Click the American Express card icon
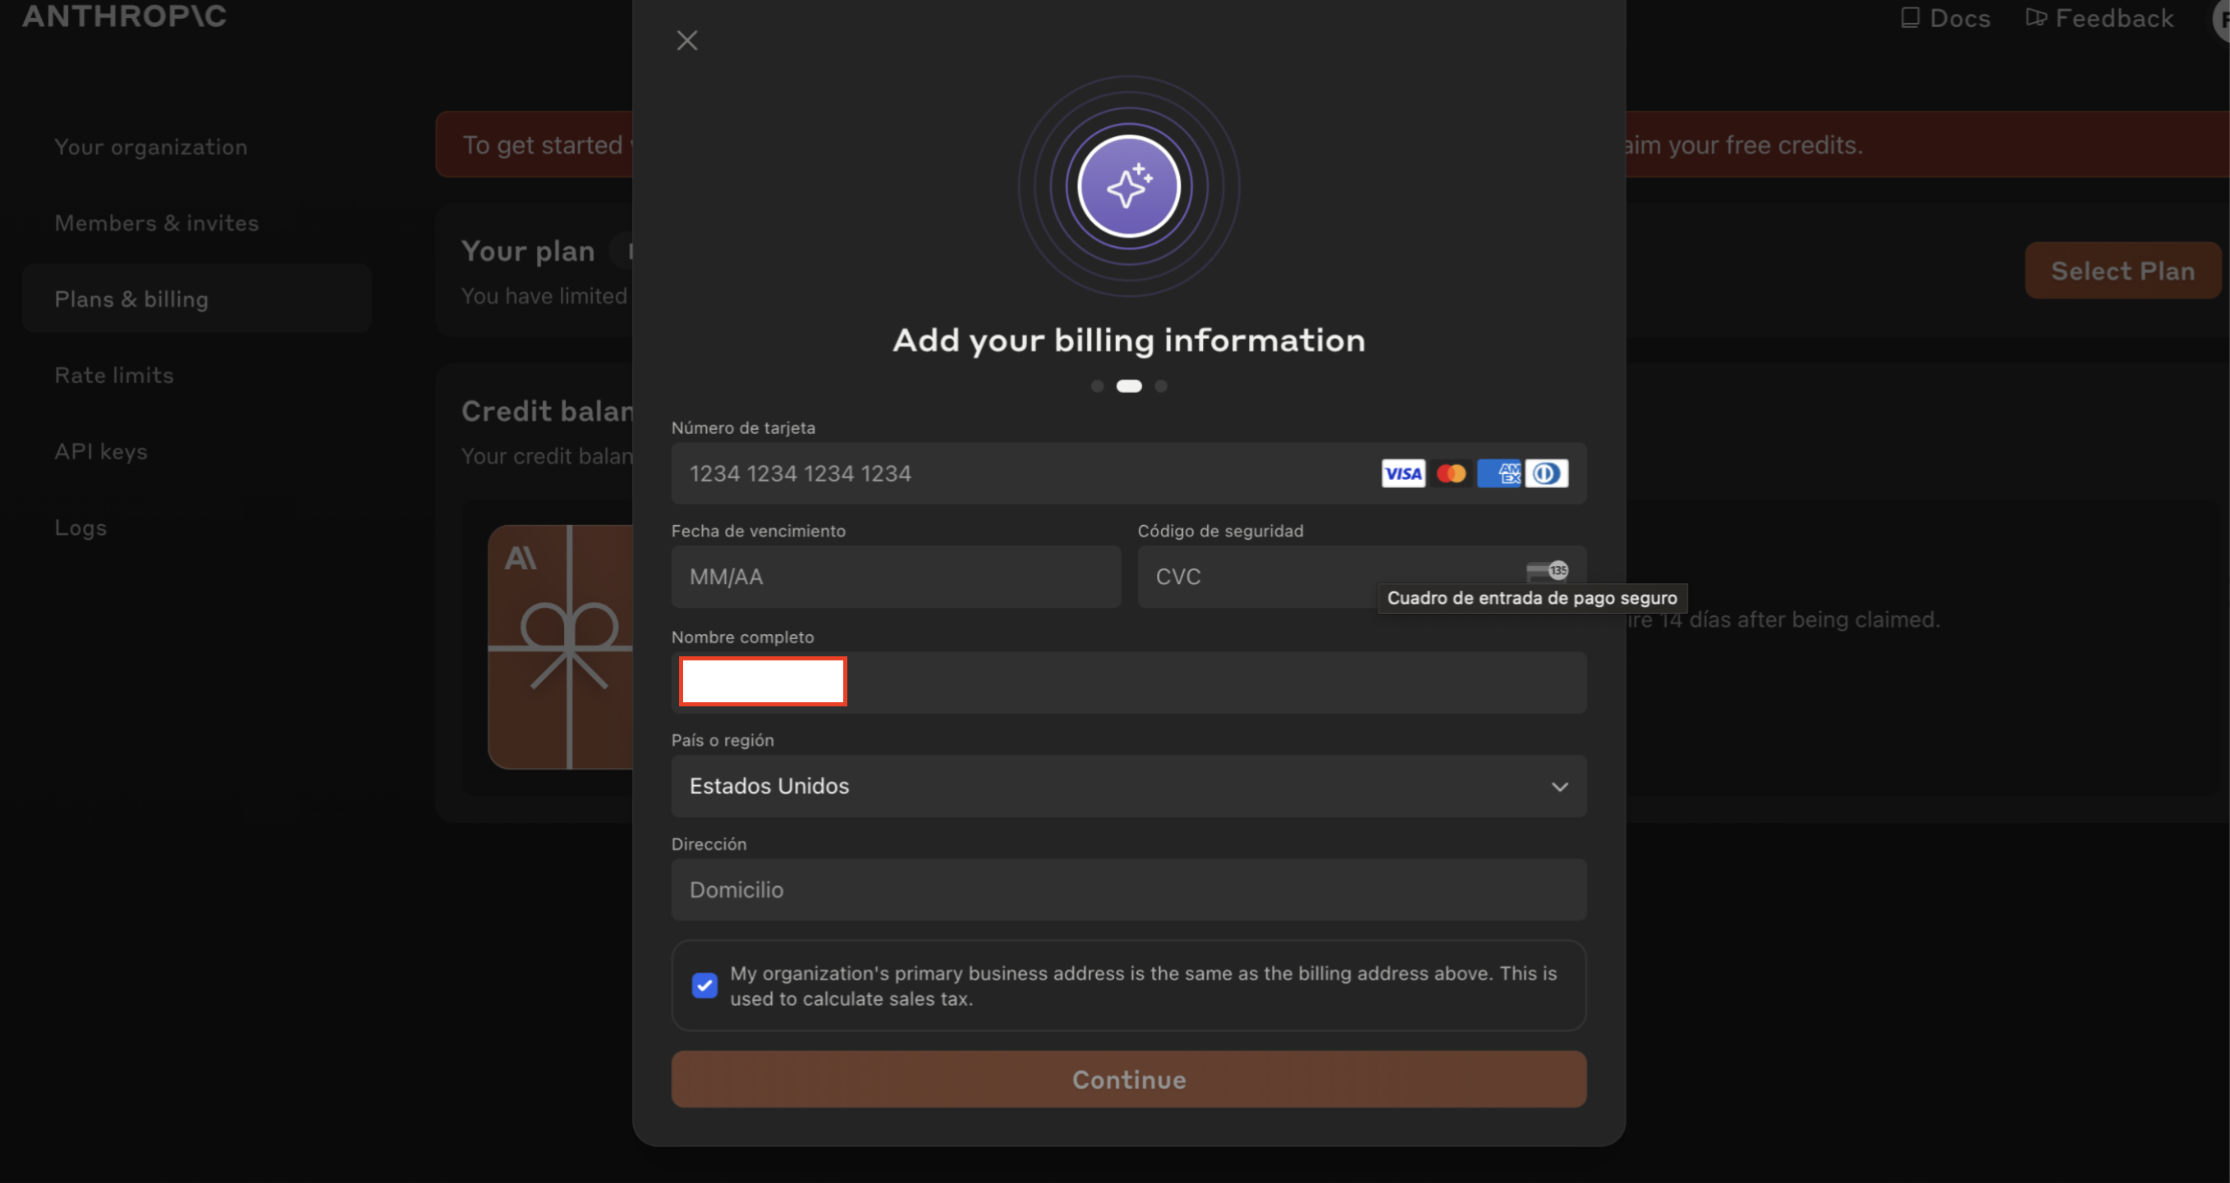The width and height of the screenshot is (2230, 1183). pyautogui.click(x=1499, y=474)
